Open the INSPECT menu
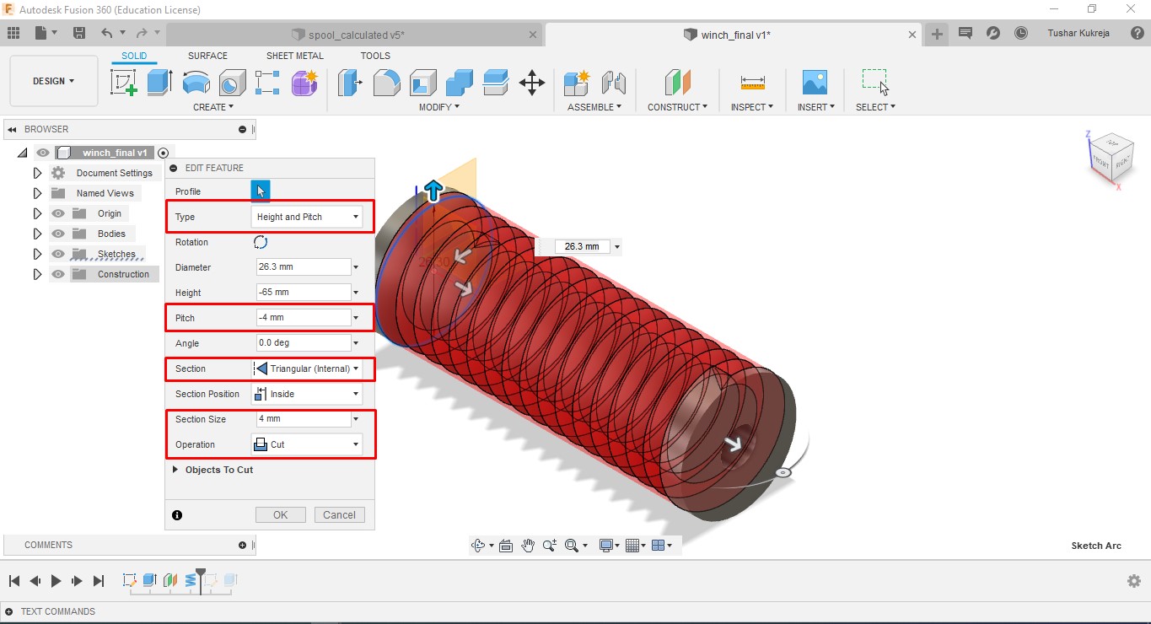The image size is (1151, 624). (x=752, y=107)
